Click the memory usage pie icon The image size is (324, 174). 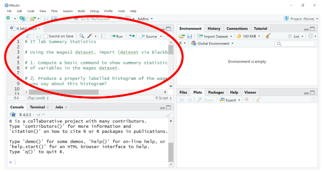point(239,36)
